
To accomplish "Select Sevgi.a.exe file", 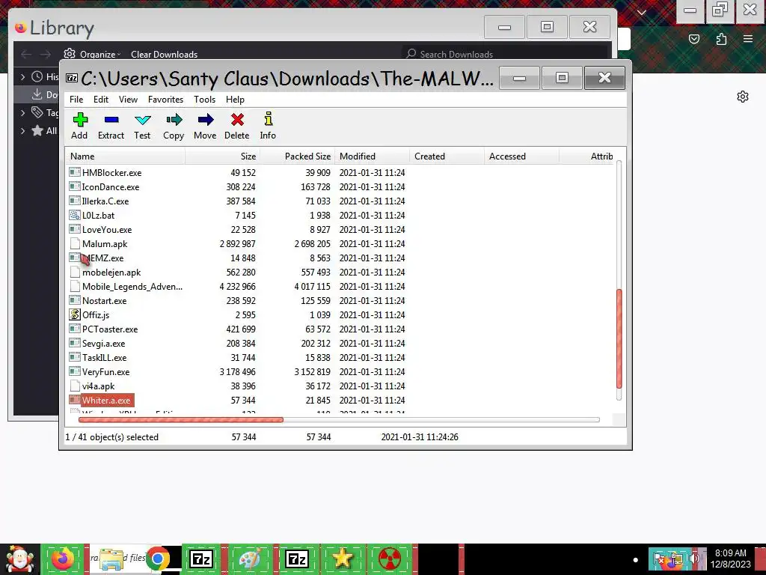I will [103, 343].
